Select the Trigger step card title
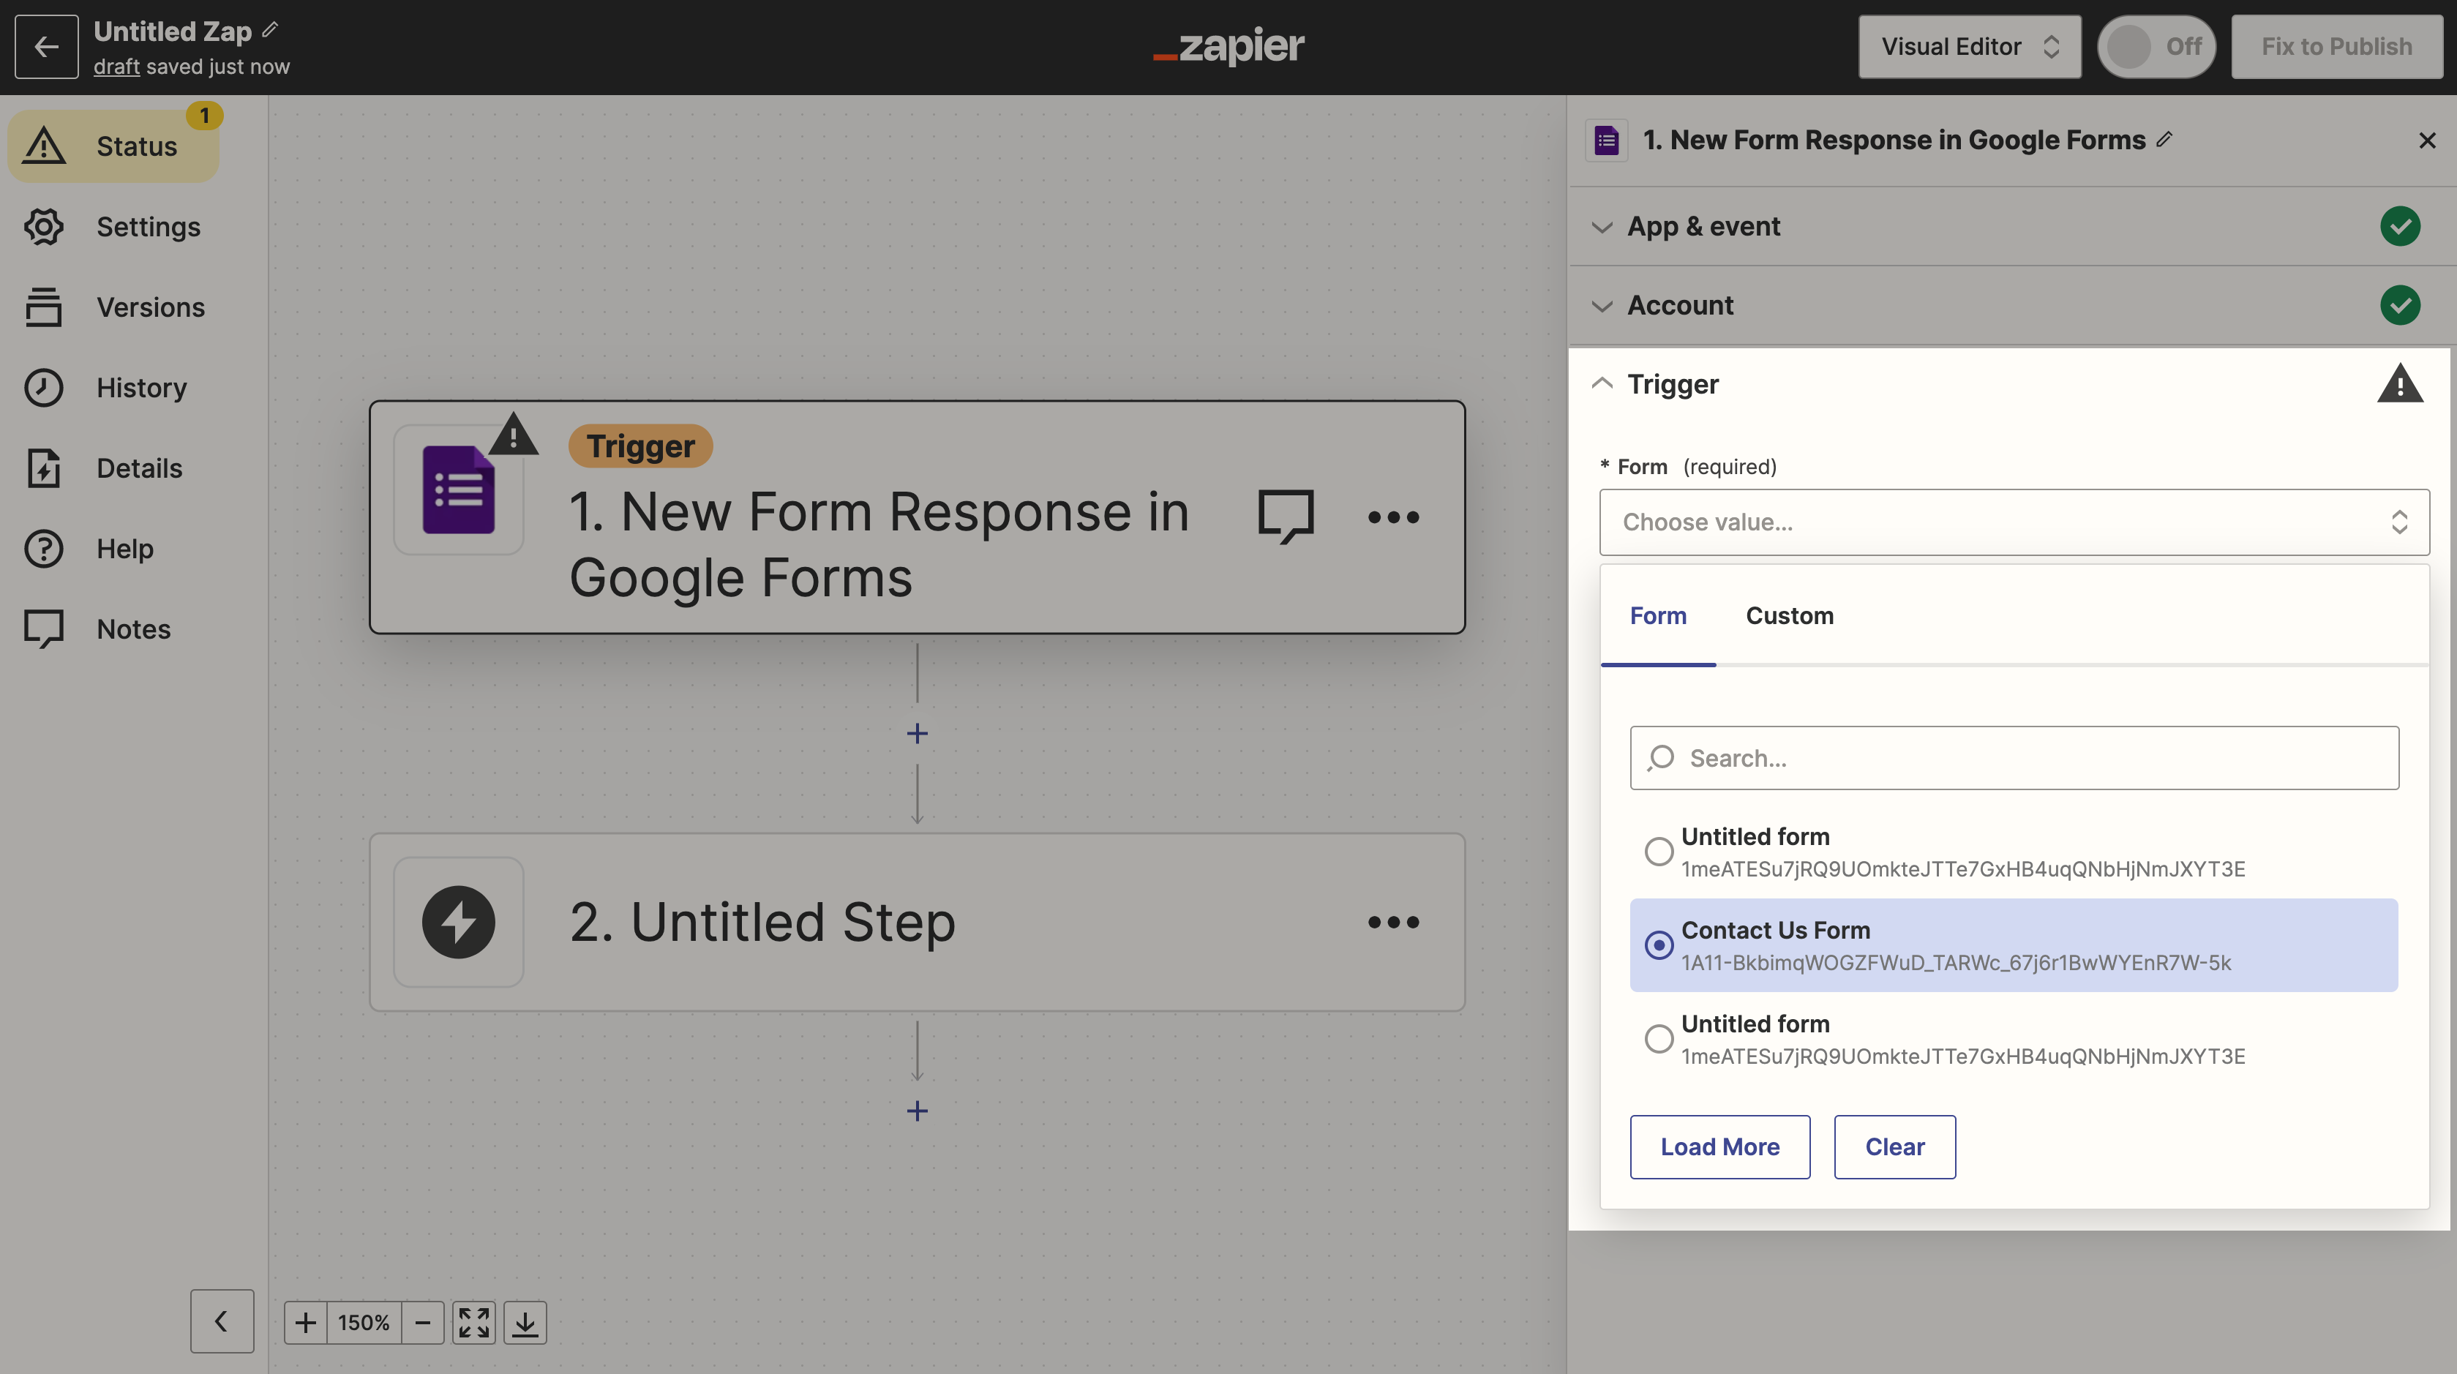Image resolution: width=2457 pixels, height=1374 pixels. (x=879, y=544)
